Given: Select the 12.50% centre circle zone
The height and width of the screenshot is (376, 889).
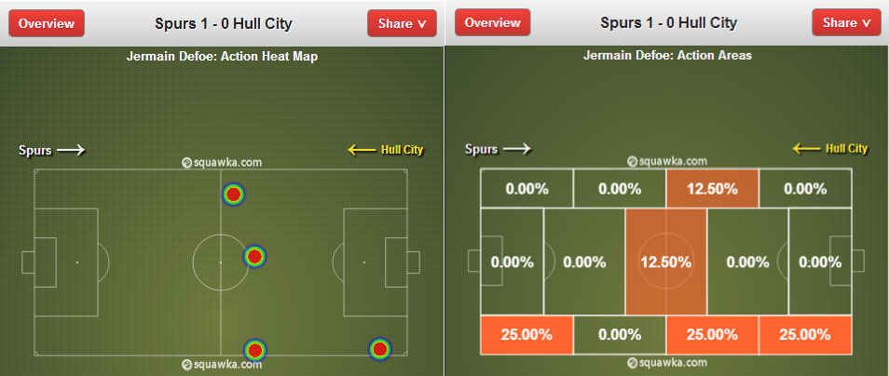Looking at the screenshot, I should [x=665, y=262].
